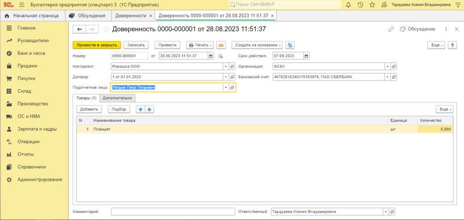Screen dimensions: 464x220
Task: Open the Дополнительно tab
Action: (x=118, y=98)
